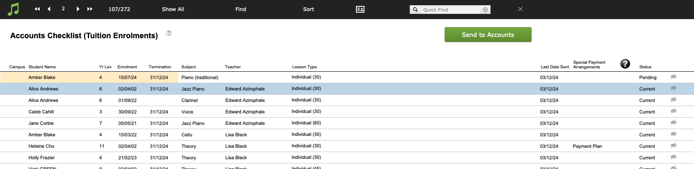
Task: Toggle hide icon on Amber Blake Piano row
Action: coord(674,77)
